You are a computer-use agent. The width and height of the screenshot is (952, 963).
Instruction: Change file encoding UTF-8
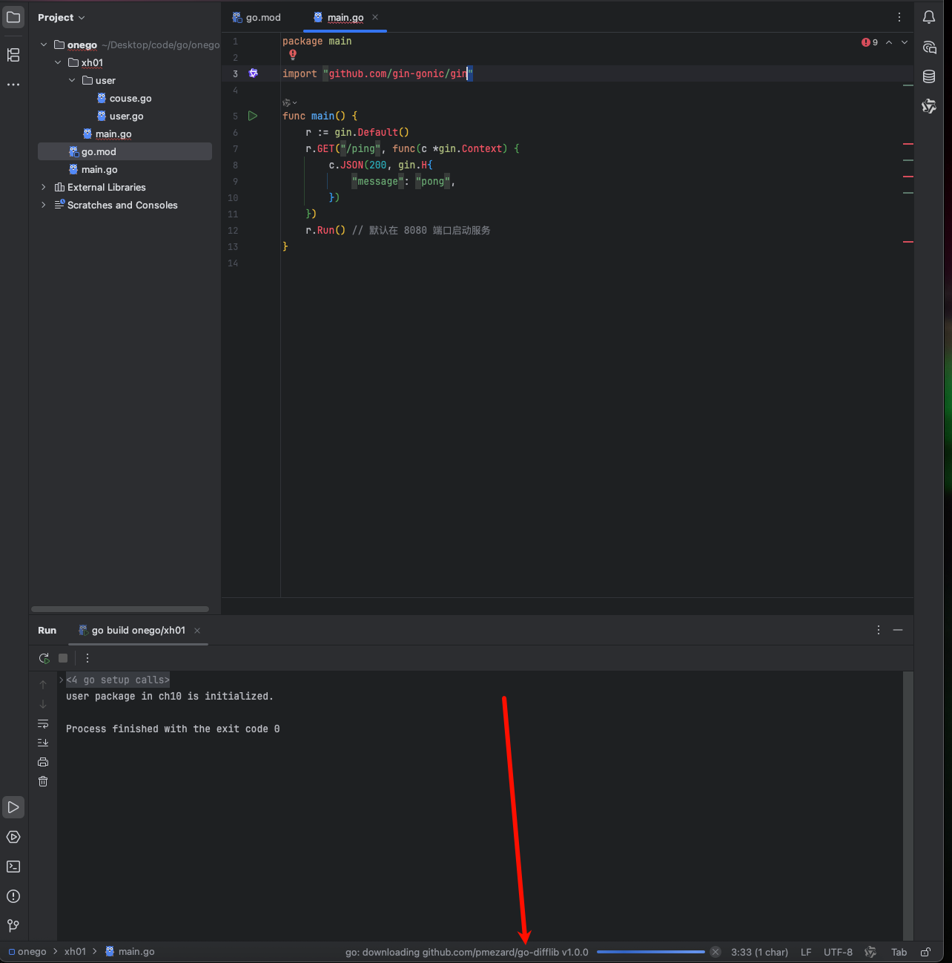point(838,952)
